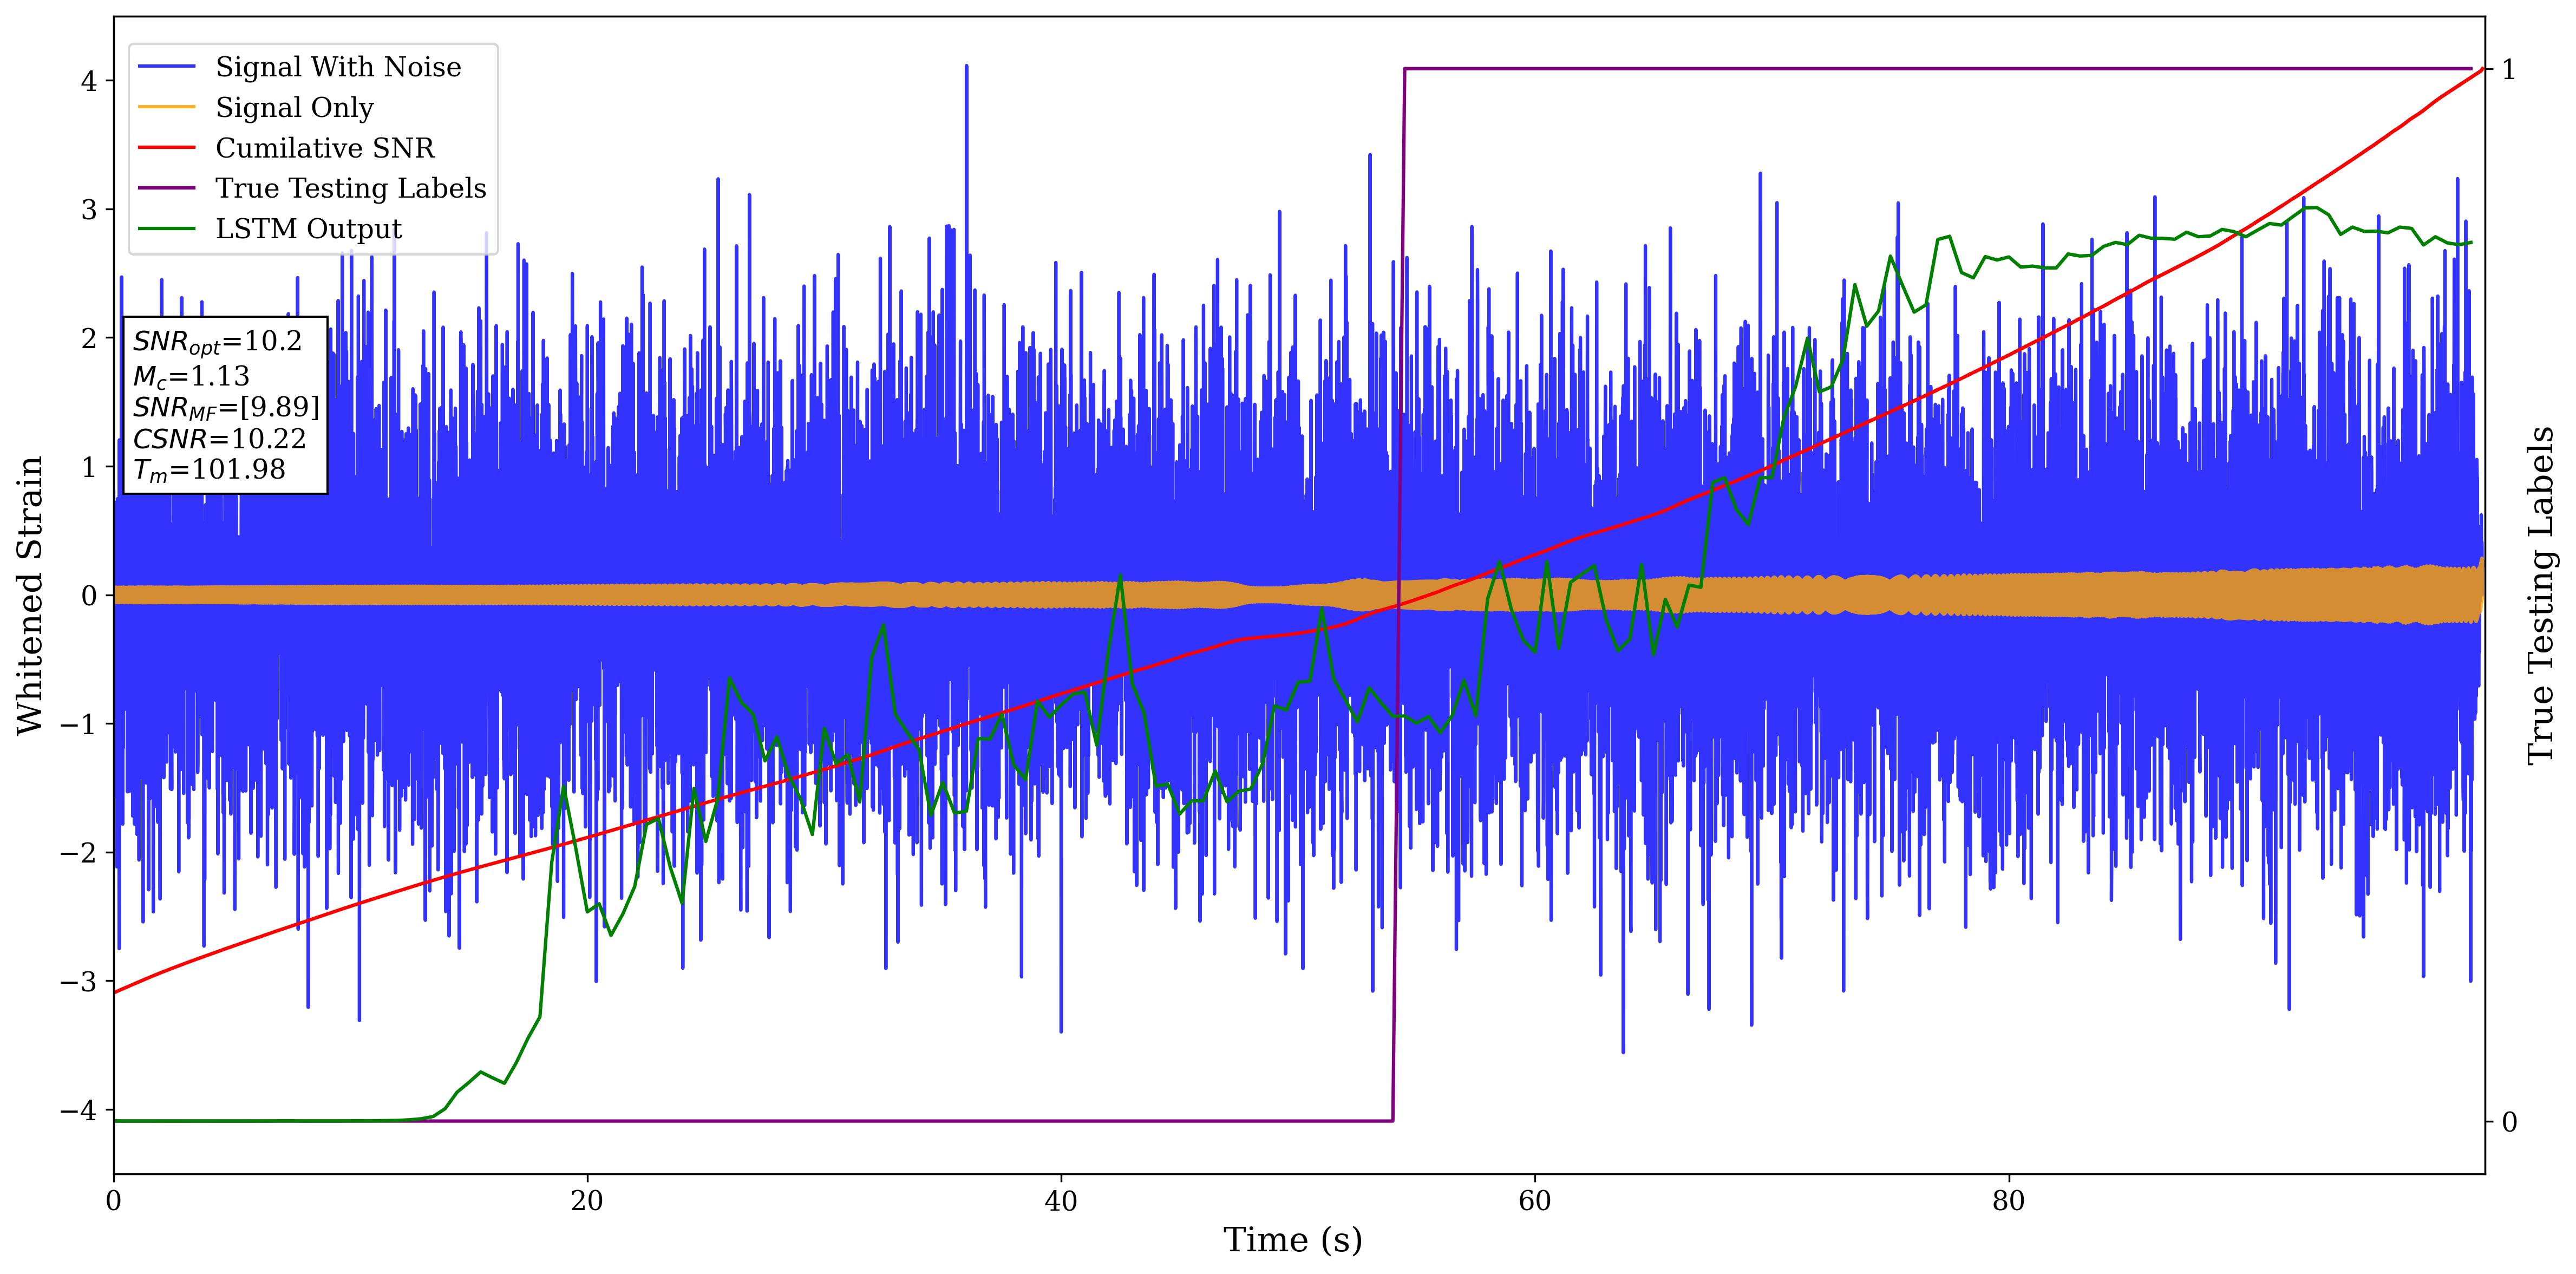The image size is (2576, 1274).
Task: Click the x-axis tick label 20
Action: 587,1201
